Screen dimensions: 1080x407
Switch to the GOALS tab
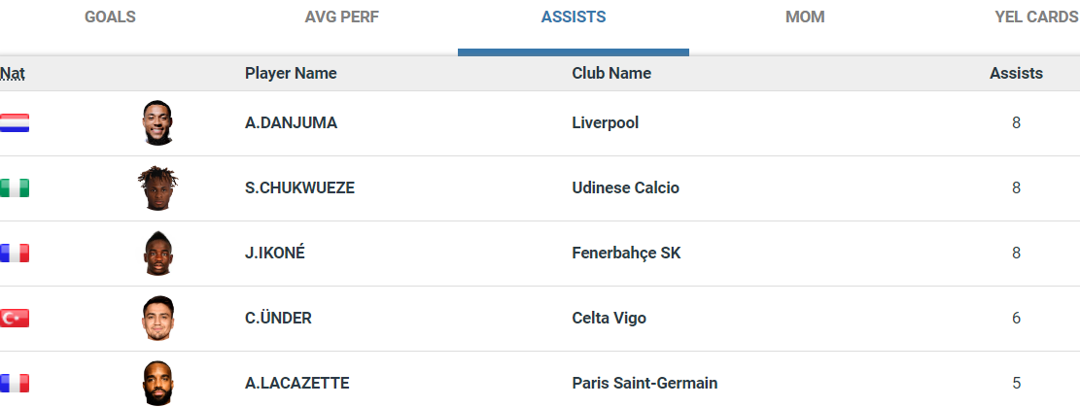coord(110,17)
